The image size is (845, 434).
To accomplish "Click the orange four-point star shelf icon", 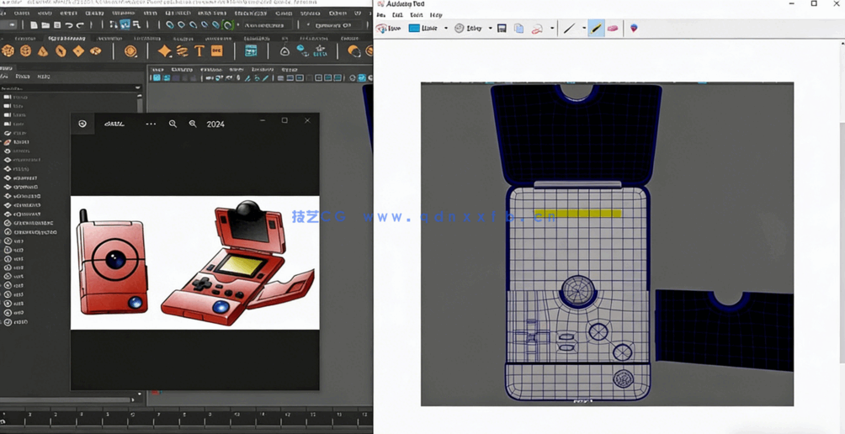I will (x=164, y=51).
